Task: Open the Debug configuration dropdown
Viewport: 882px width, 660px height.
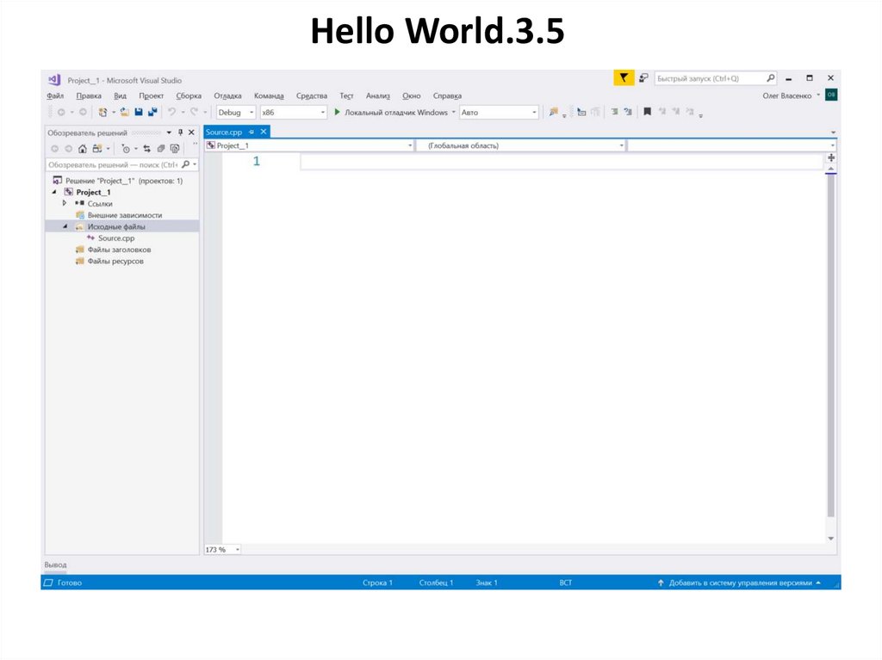Action: click(236, 113)
